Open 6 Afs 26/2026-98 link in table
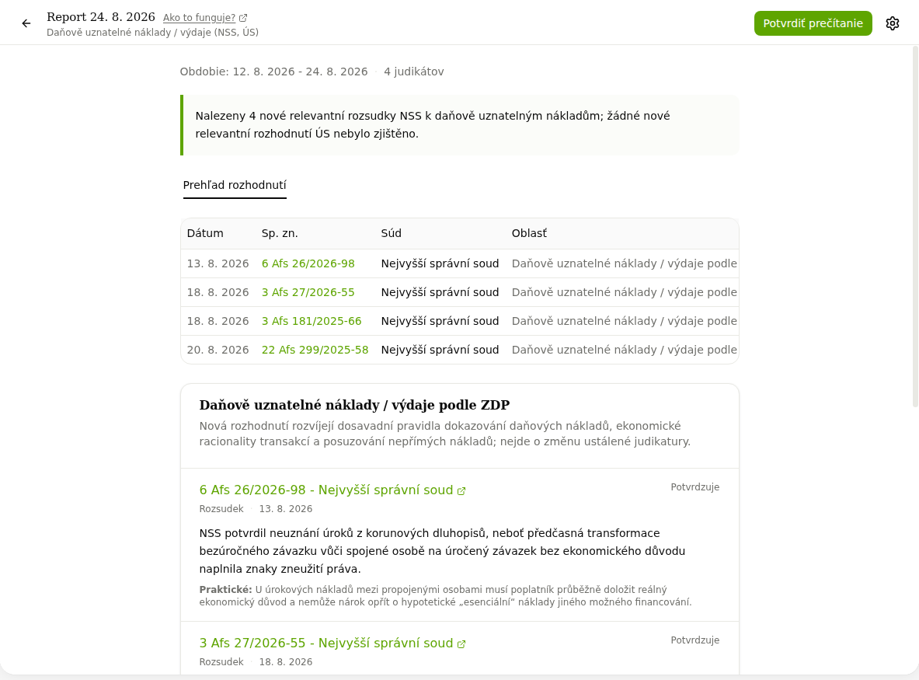The width and height of the screenshot is (919, 680). click(x=308, y=263)
